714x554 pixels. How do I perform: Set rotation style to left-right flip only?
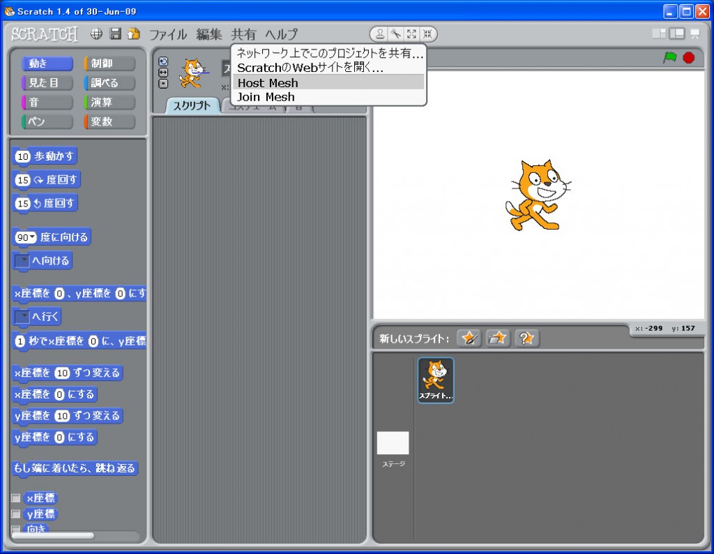click(163, 73)
